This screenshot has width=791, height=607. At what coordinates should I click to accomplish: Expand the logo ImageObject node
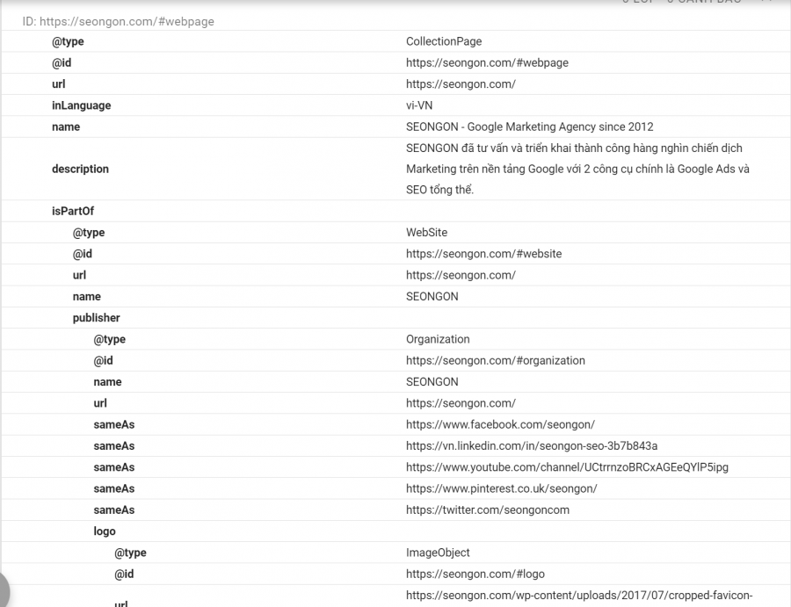pyautogui.click(x=105, y=531)
